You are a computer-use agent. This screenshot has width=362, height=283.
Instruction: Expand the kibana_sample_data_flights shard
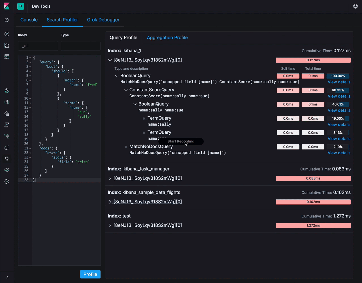110,202
